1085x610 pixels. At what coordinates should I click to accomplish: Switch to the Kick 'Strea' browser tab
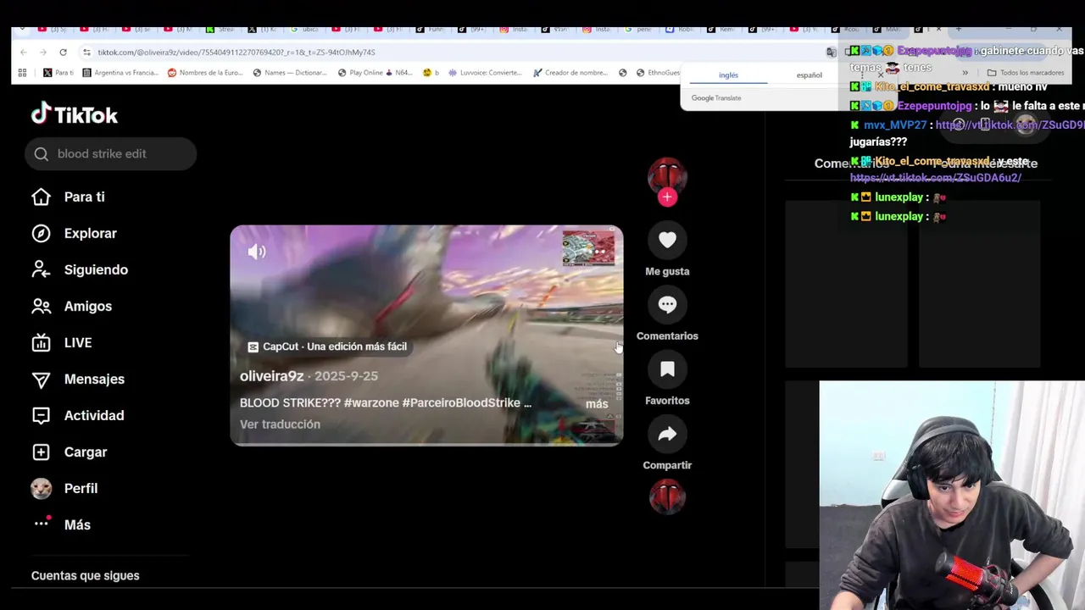click(221, 30)
